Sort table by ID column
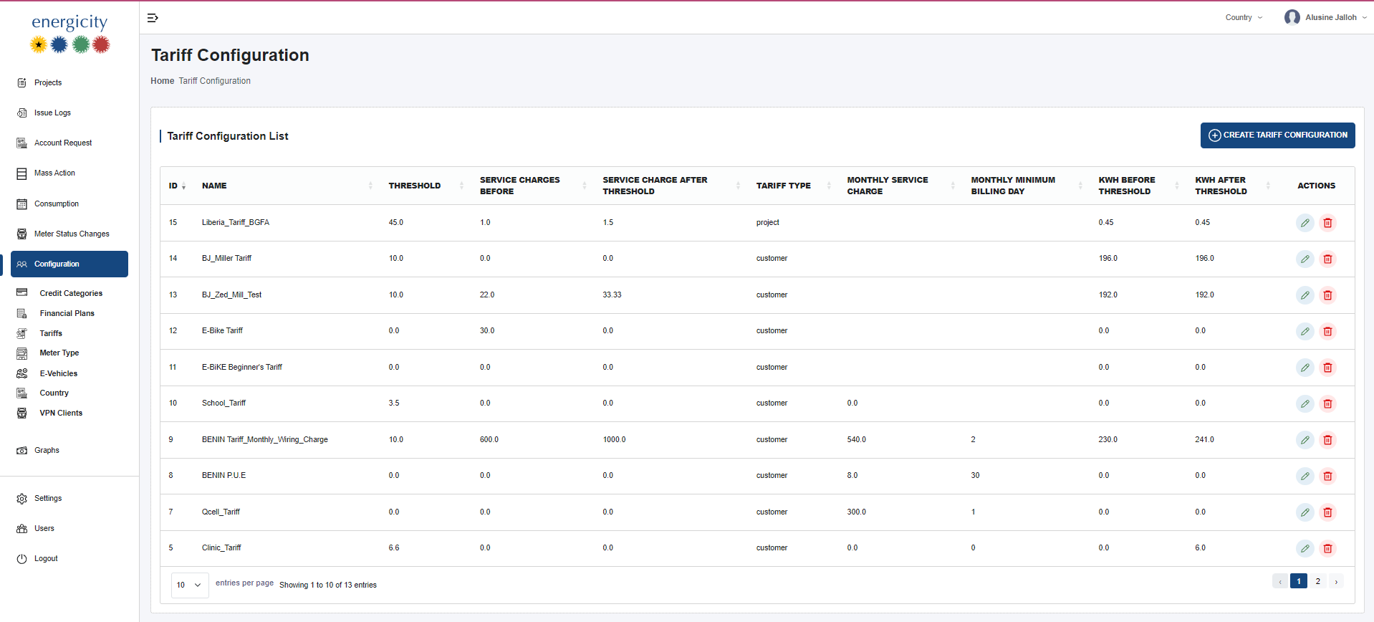The image size is (1374, 622). [177, 186]
